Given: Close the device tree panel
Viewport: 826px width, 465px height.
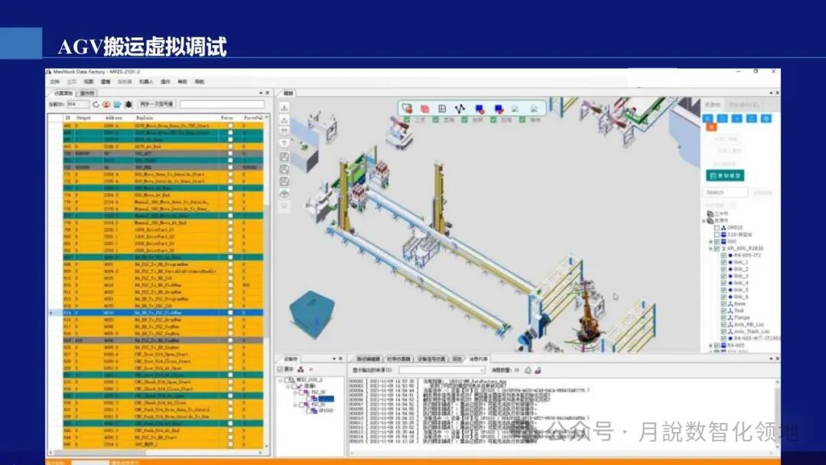Looking at the screenshot, I should (x=341, y=359).
